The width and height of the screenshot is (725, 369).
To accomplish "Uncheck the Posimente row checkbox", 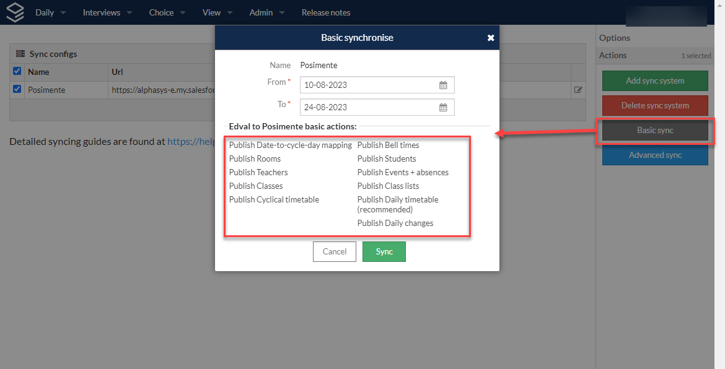I will (x=17, y=89).
